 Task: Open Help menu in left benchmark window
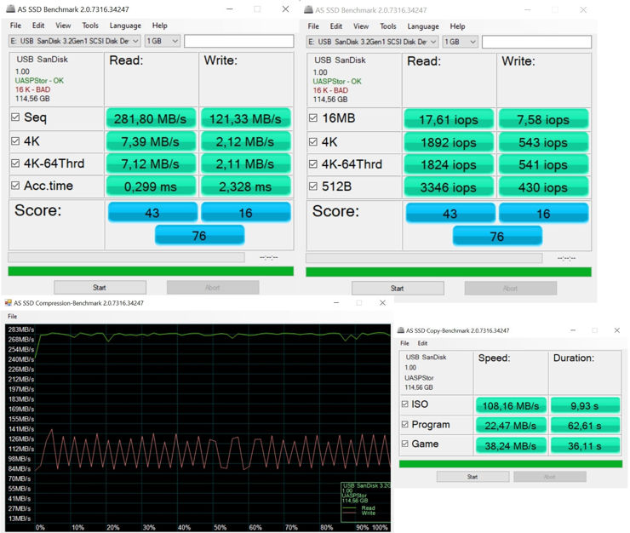159,26
